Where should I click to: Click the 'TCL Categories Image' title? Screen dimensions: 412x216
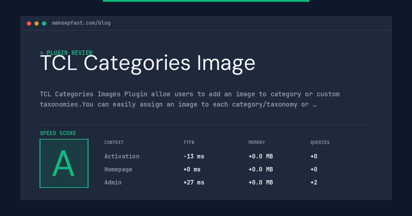(148, 63)
